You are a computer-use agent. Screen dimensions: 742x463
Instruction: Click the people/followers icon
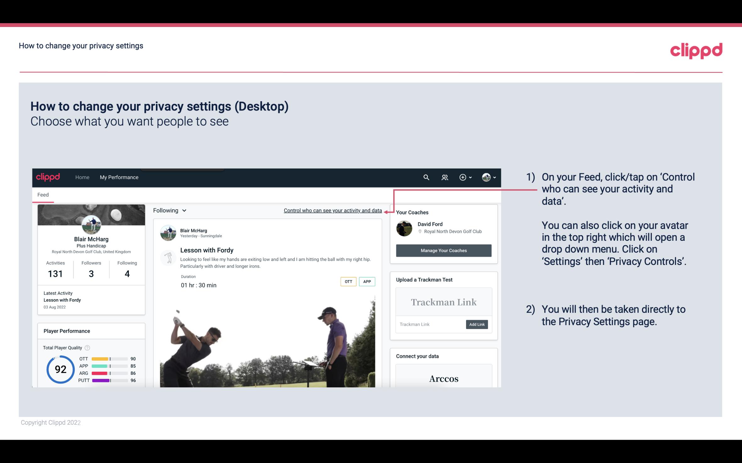point(445,177)
